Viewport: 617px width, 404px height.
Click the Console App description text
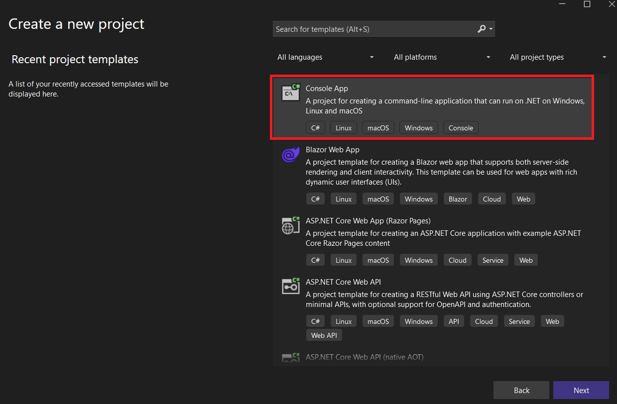[x=445, y=106]
